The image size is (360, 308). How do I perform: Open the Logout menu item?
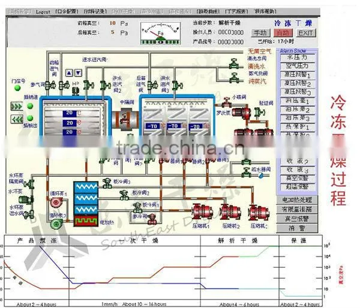(x=43, y=11)
